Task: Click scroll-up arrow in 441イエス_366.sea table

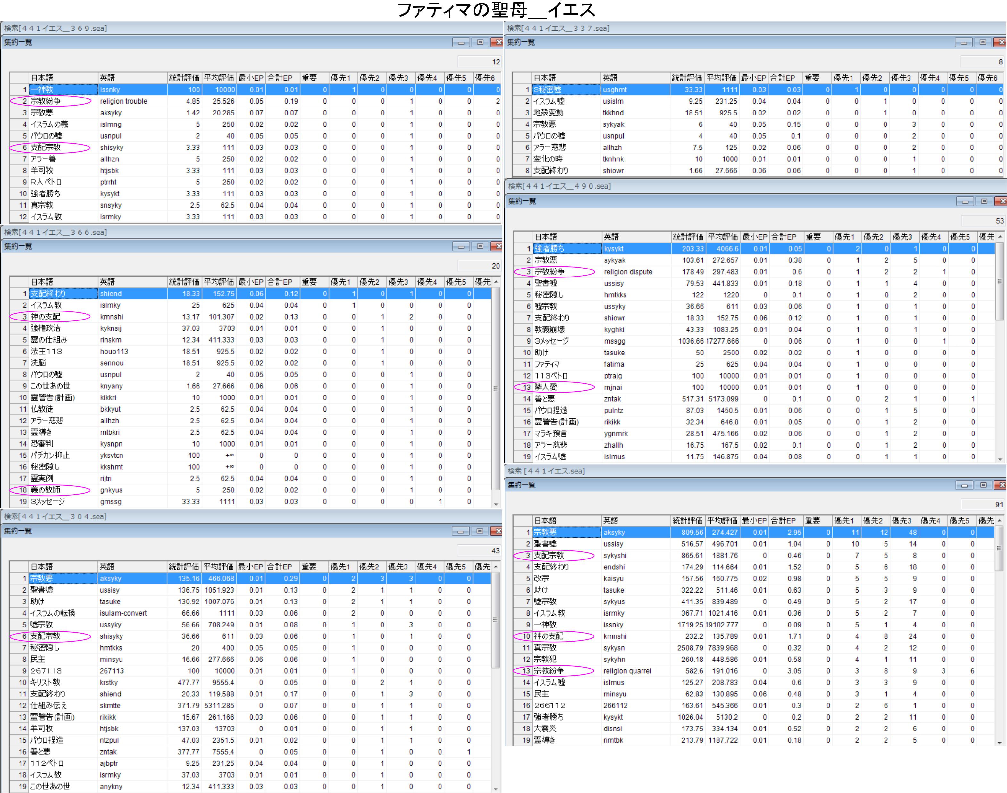Action: [x=496, y=282]
